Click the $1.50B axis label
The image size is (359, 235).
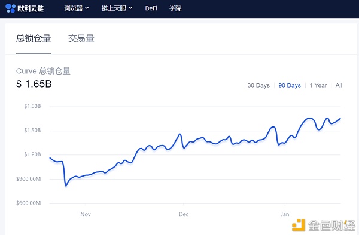point(32,130)
